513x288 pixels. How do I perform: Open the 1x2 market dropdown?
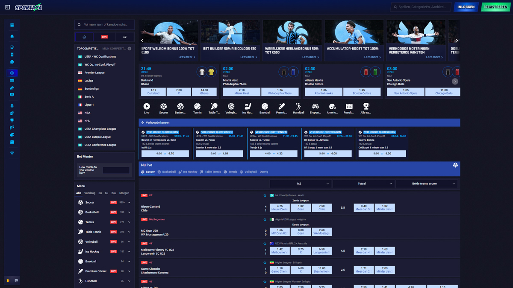pos(301,183)
